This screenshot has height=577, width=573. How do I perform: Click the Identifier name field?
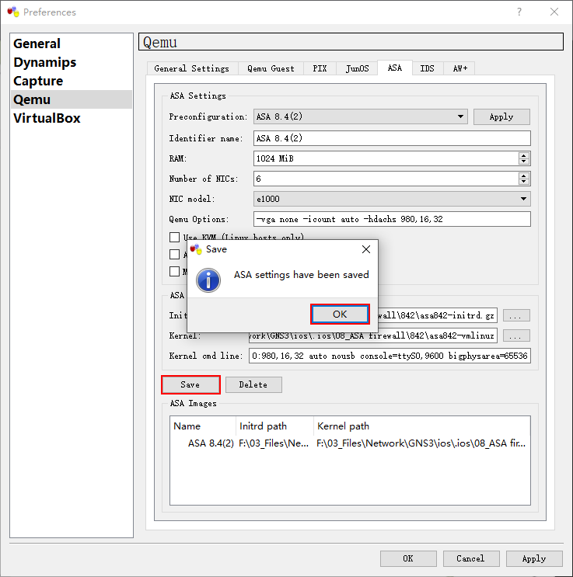392,138
